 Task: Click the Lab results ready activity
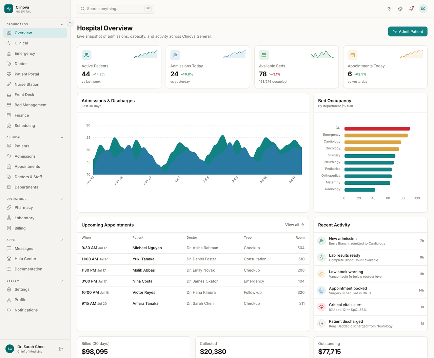pos(370,258)
